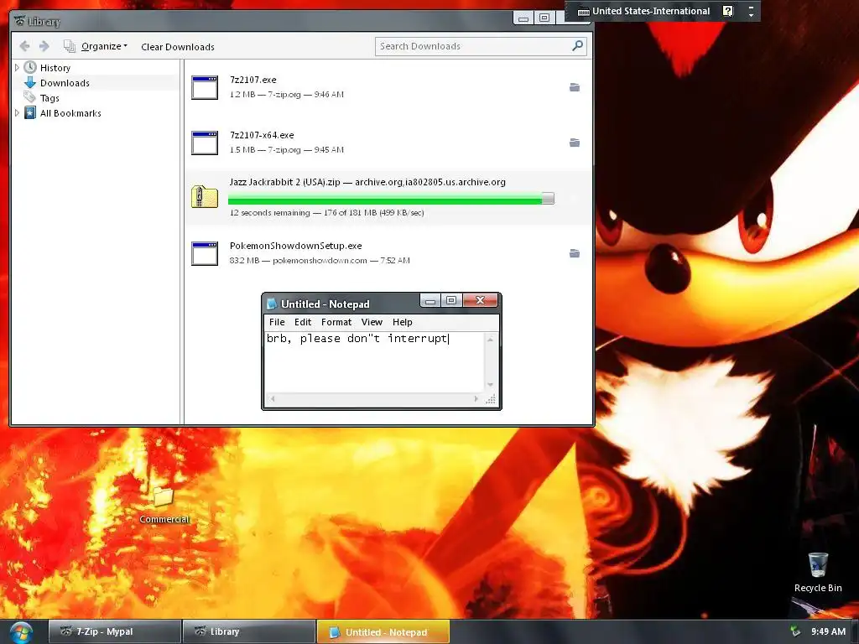Open Notepad Format menu
Image resolution: width=859 pixels, height=644 pixels.
336,322
